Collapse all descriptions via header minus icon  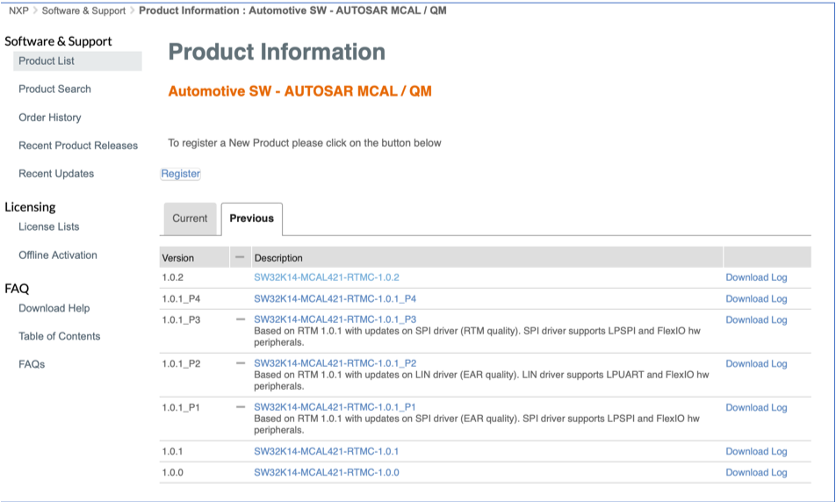[x=241, y=257]
